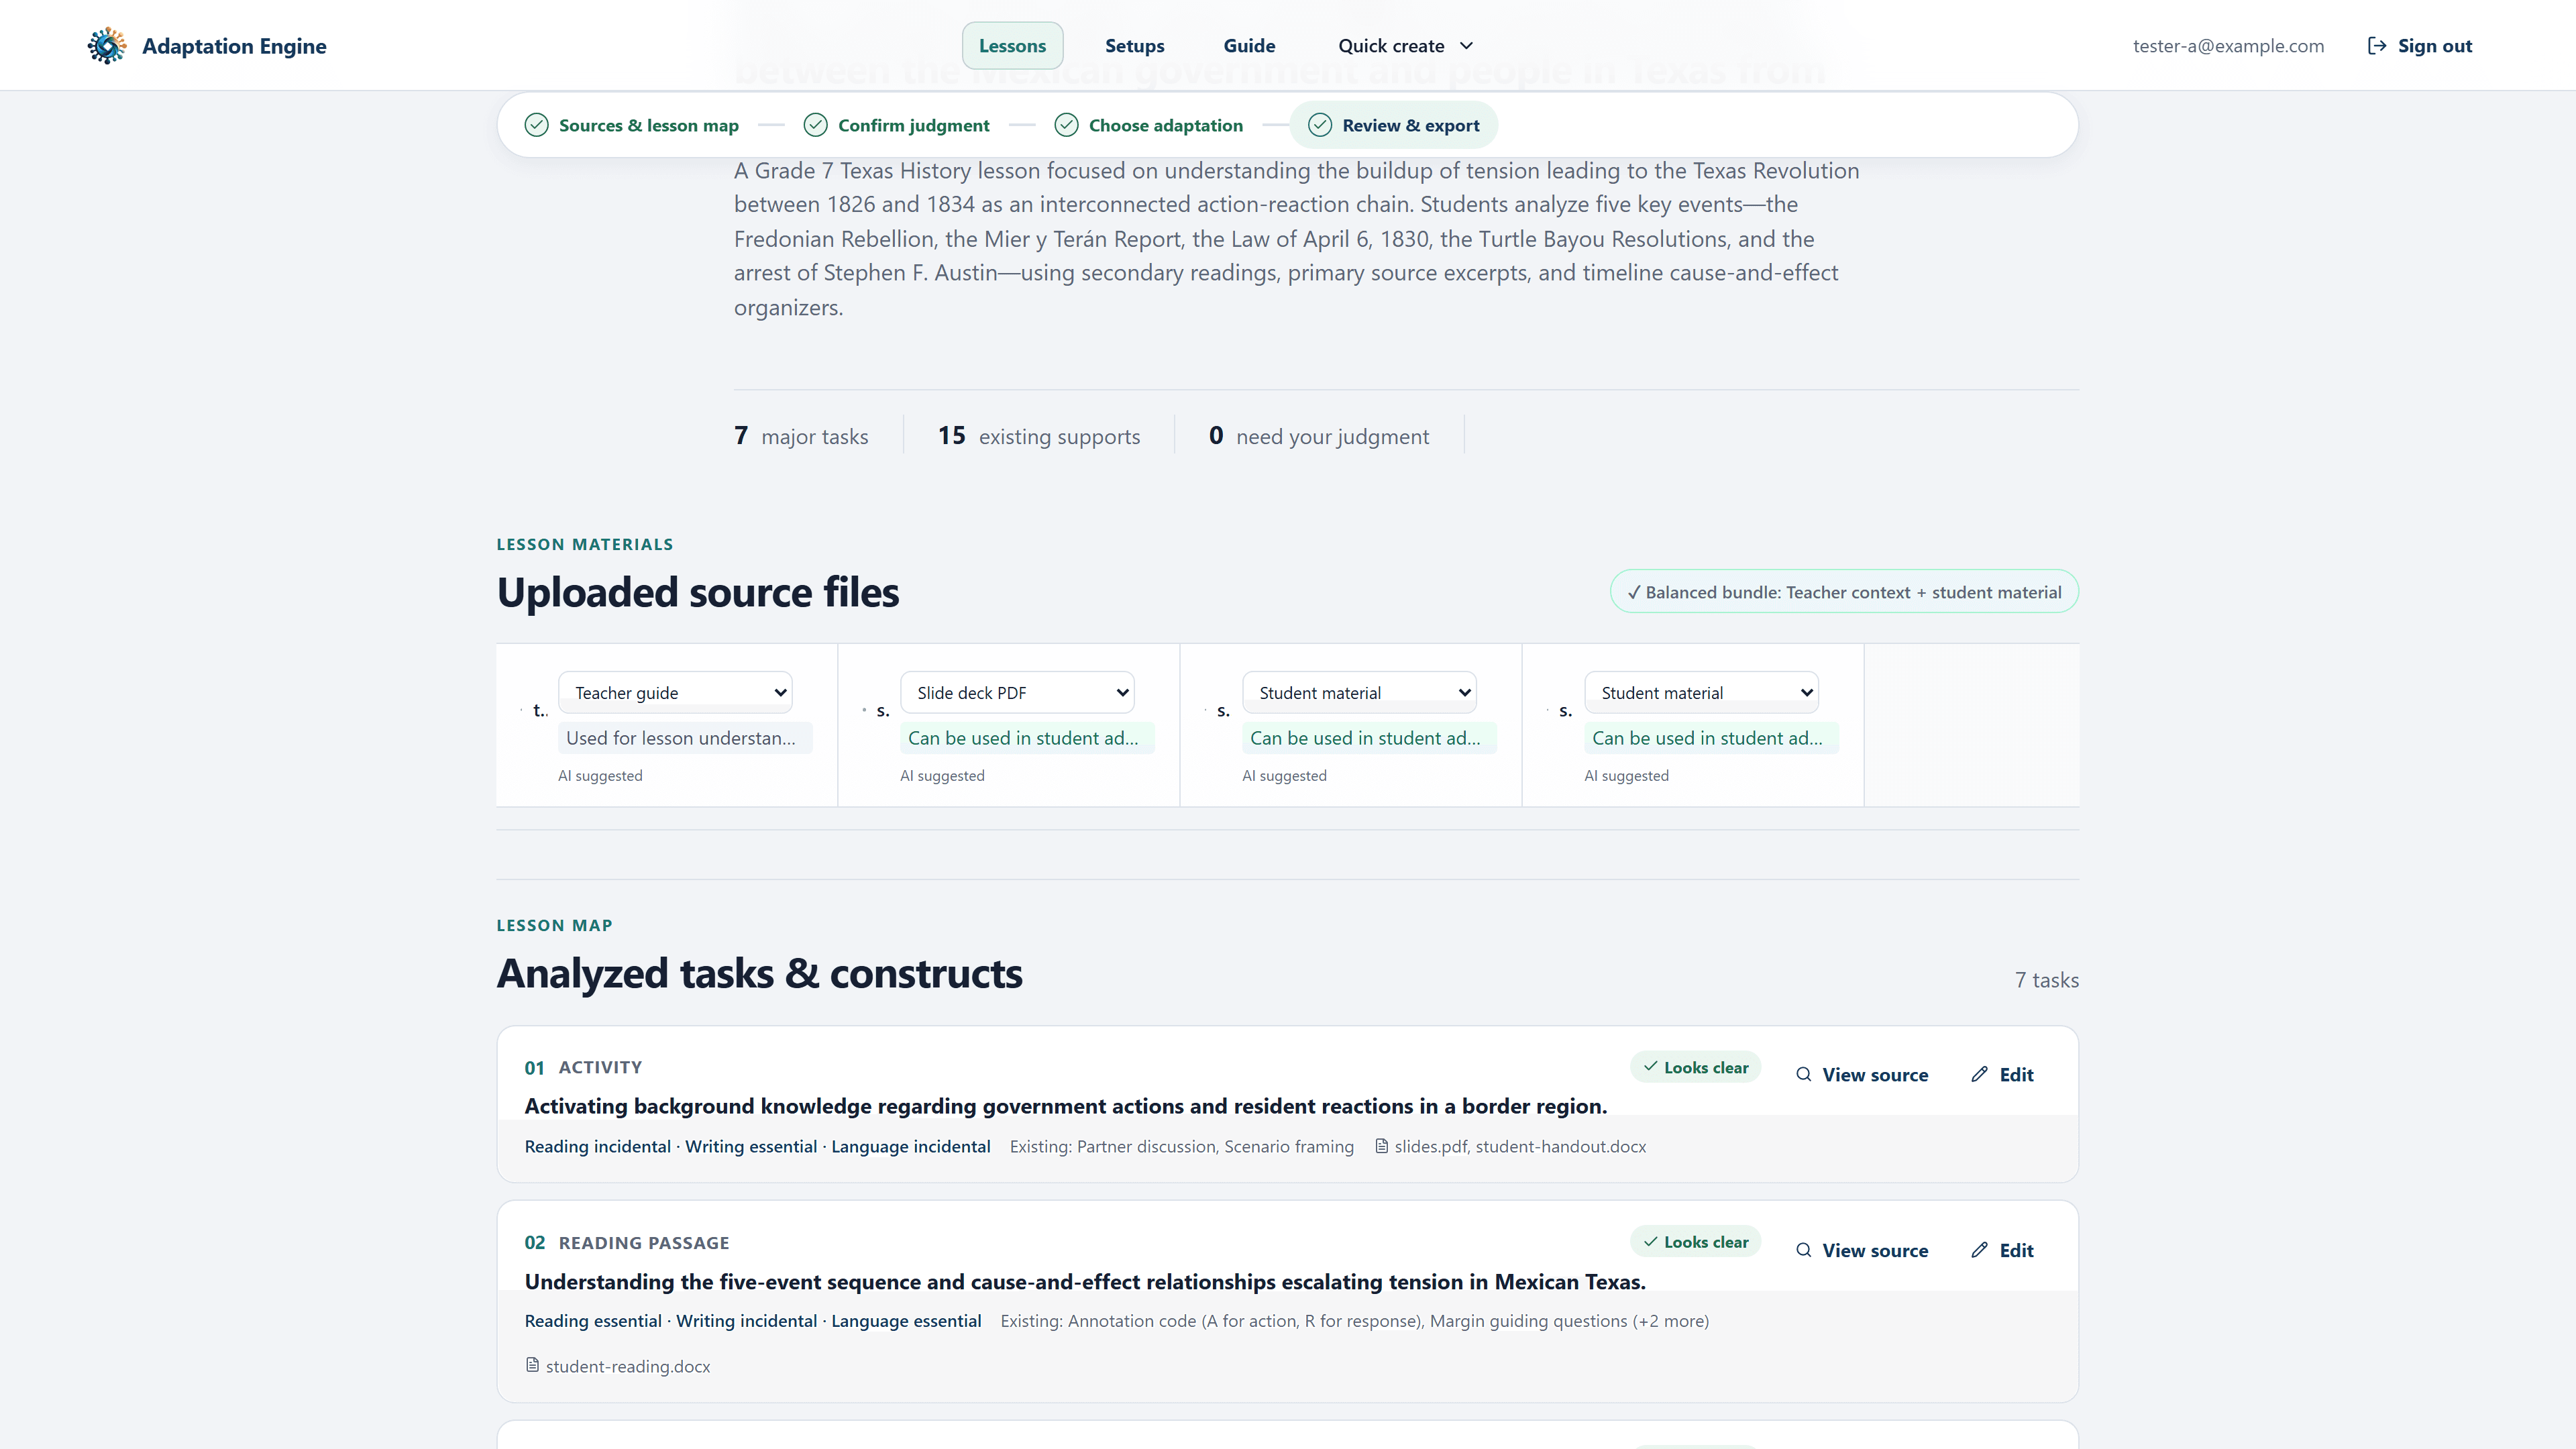The width and height of the screenshot is (2576, 1449).
Task: Click the Choose adaptation checkmark icon
Action: point(1067,125)
